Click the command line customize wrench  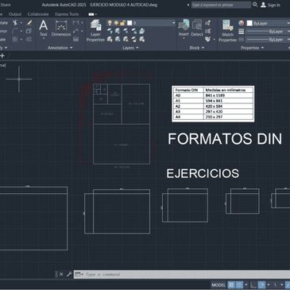coord(69,274)
